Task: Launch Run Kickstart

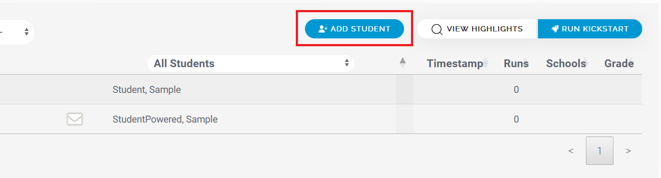Action: pos(590,29)
